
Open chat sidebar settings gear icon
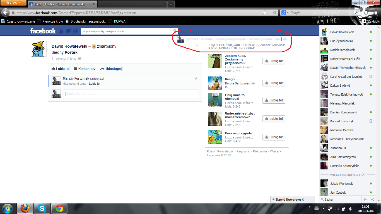pyautogui.click(x=365, y=200)
